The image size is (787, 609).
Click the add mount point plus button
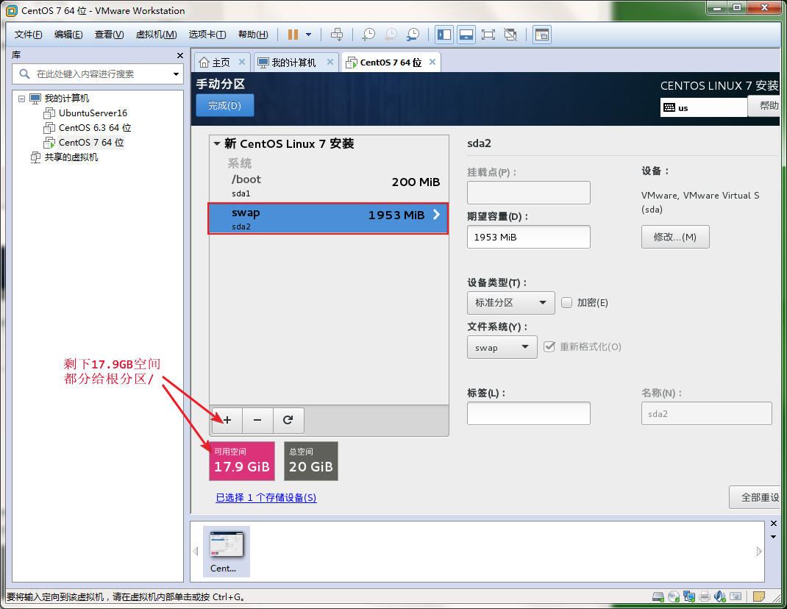tap(227, 420)
